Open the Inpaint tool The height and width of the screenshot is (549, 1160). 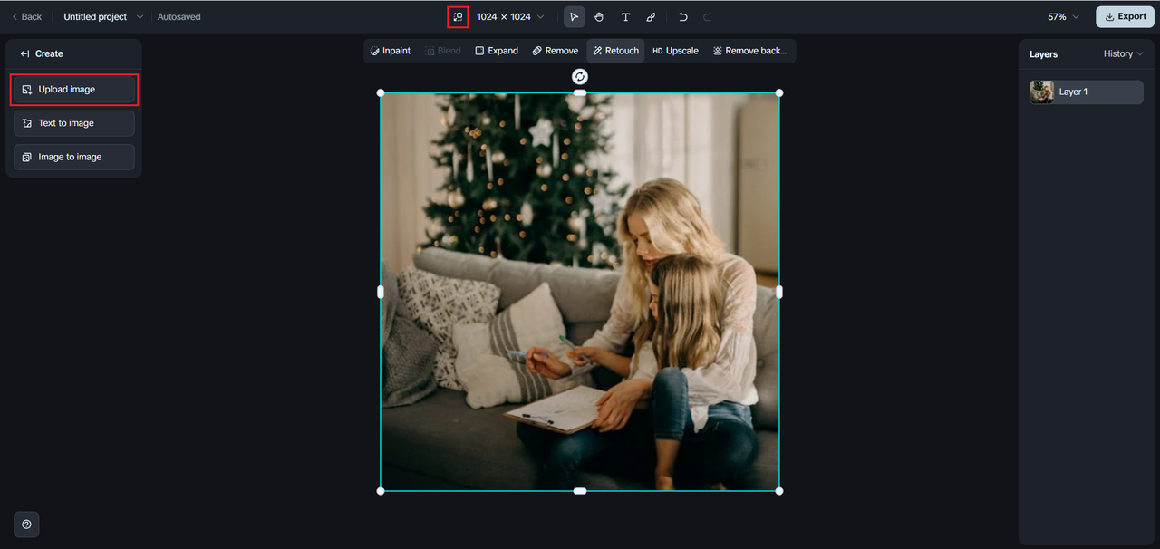(x=391, y=51)
